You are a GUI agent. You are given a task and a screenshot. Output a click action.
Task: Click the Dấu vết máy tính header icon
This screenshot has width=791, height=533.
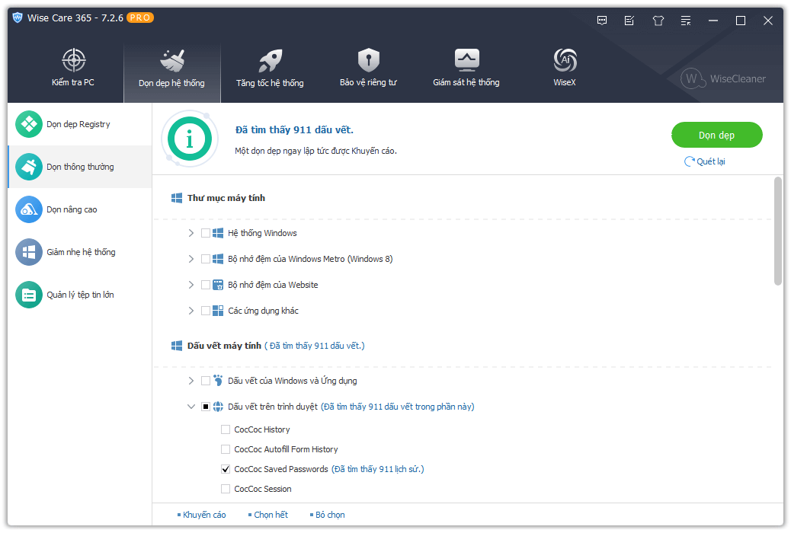pyautogui.click(x=177, y=346)
